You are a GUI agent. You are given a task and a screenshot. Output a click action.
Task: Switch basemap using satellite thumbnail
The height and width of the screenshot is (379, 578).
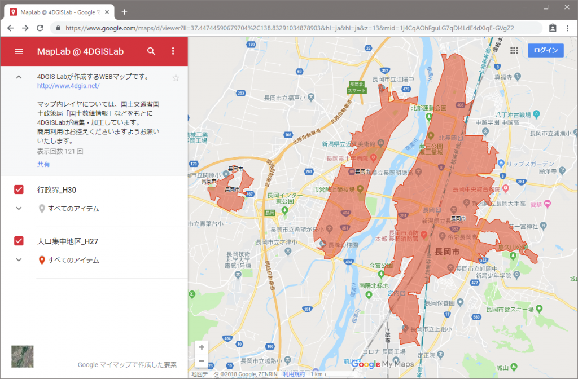click(23, 356)
